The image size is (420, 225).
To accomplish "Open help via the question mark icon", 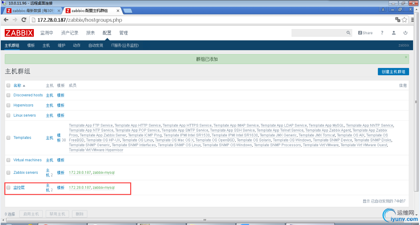I will pyautogui.click(x=382, y=33).
